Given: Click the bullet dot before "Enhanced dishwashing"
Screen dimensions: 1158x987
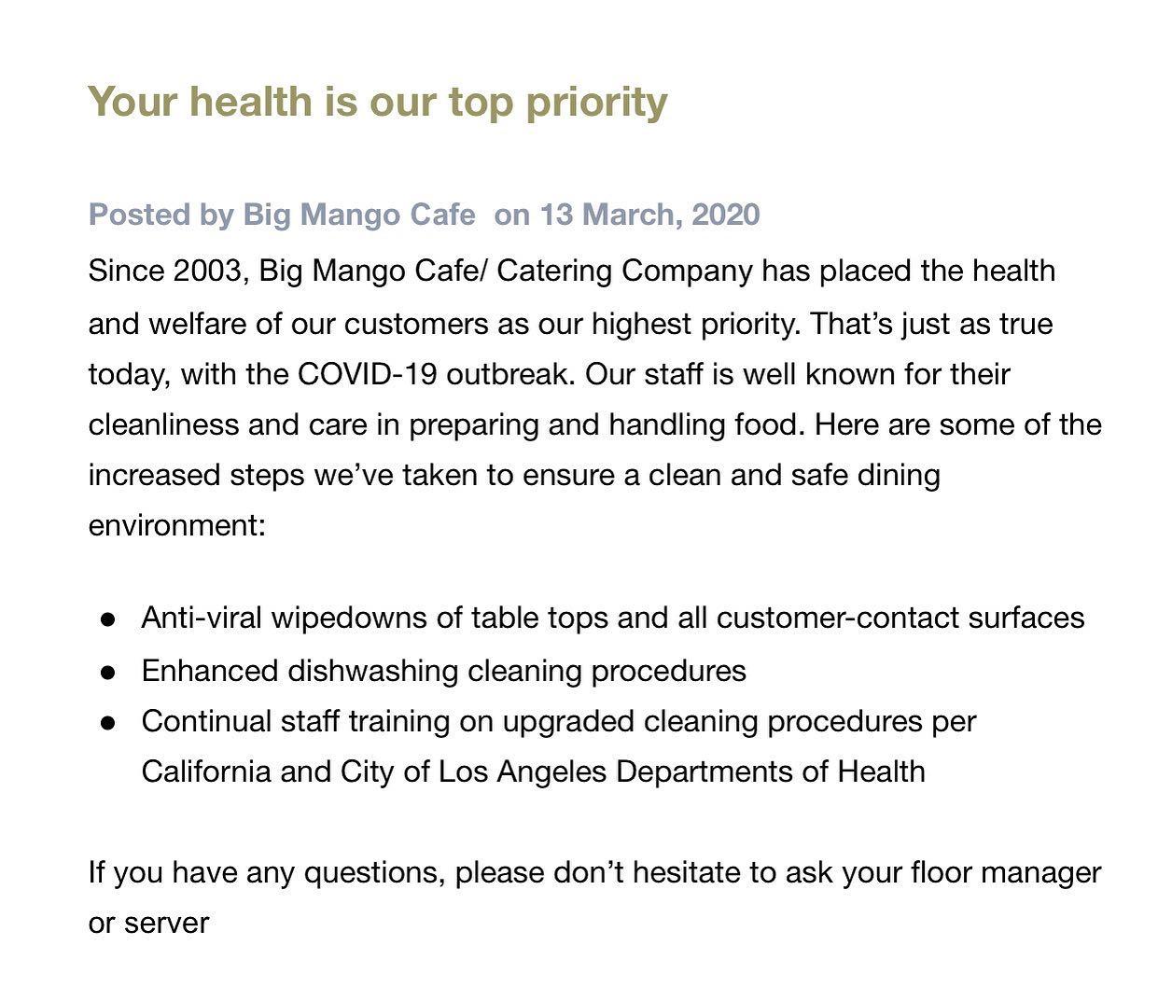Looking at the screenshot, I should [108, 672].
